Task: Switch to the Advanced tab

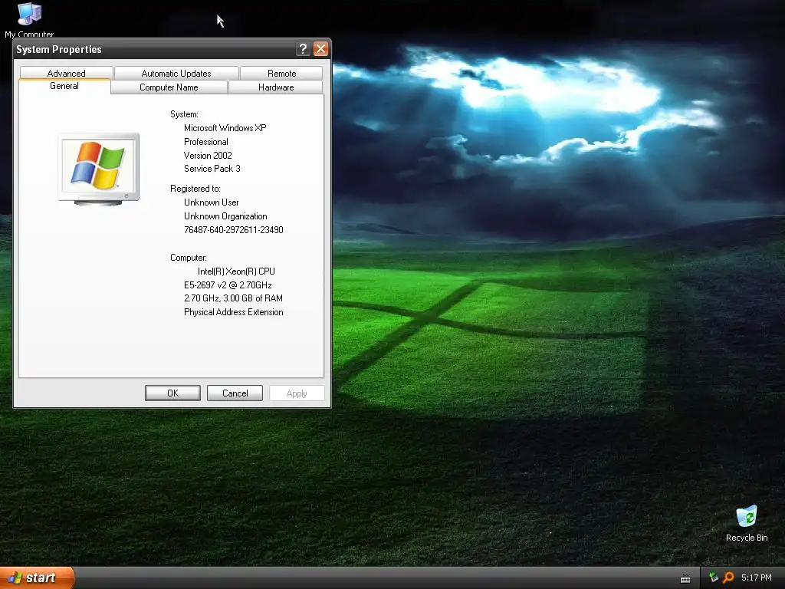Action: click(66, 73)
